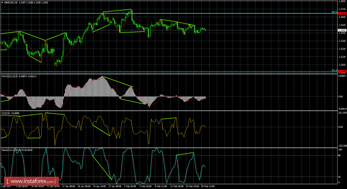Click the 80 level label on Stochastic scale
The image size is (347, 189).
click(x=340, y=156)
